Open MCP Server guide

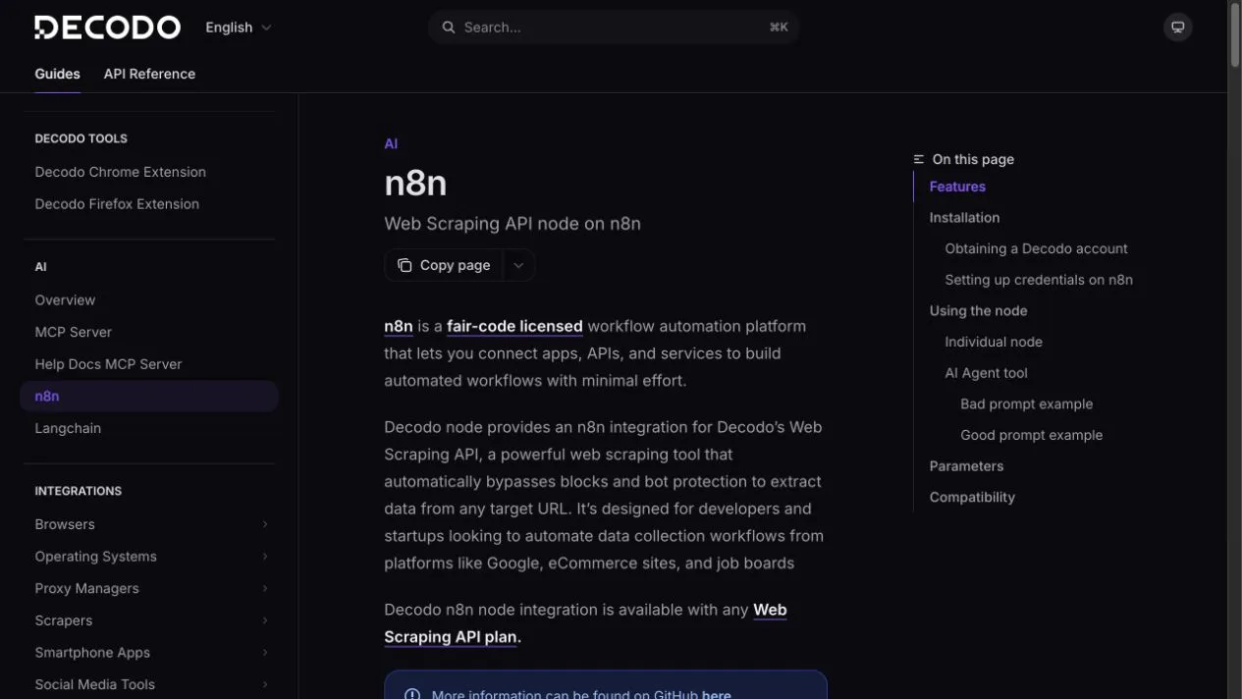73,332
